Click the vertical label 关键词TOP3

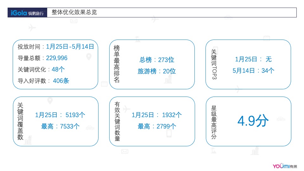click(x=214, y=64)
